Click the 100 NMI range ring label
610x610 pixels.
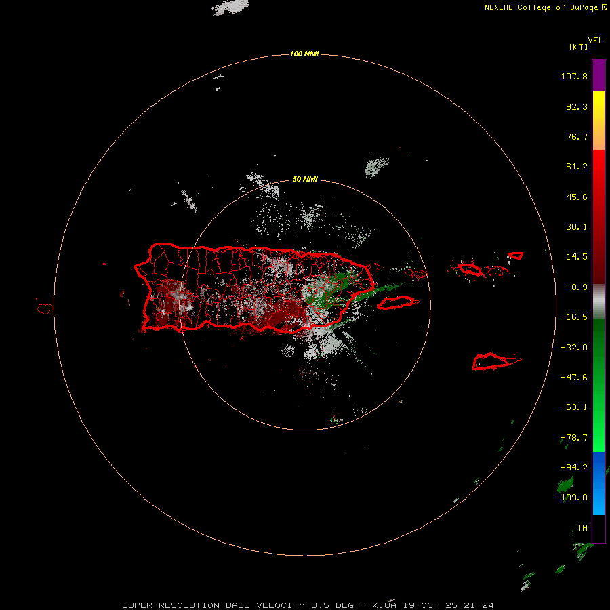point(304,54)
